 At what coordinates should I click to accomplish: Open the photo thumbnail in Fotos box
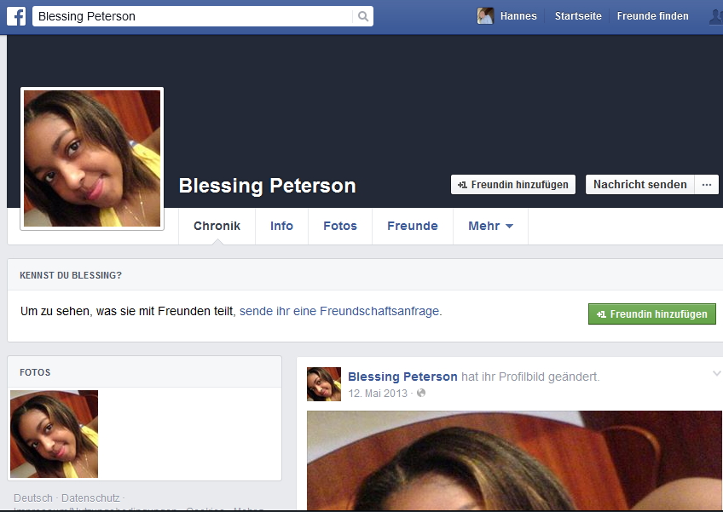click(x=54, y=434)
